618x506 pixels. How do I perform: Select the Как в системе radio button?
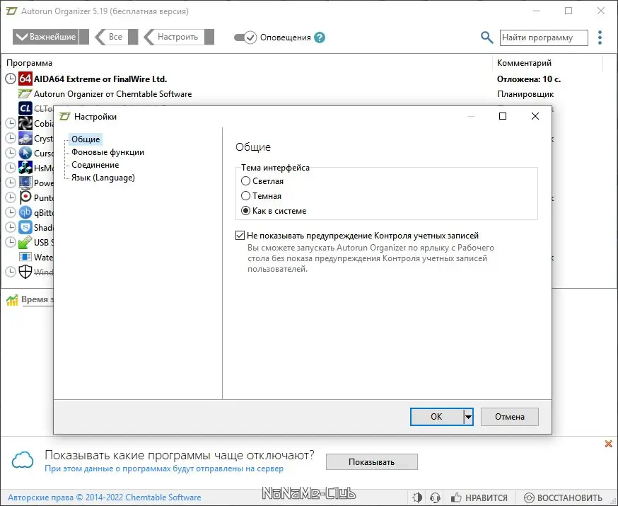[245, 211]
